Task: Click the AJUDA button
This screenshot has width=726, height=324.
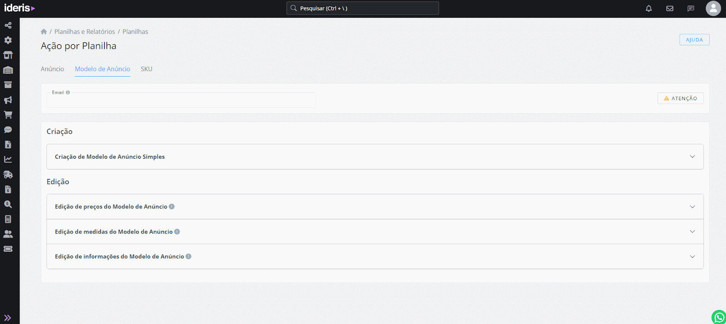Action: click(x=694, y=40)
